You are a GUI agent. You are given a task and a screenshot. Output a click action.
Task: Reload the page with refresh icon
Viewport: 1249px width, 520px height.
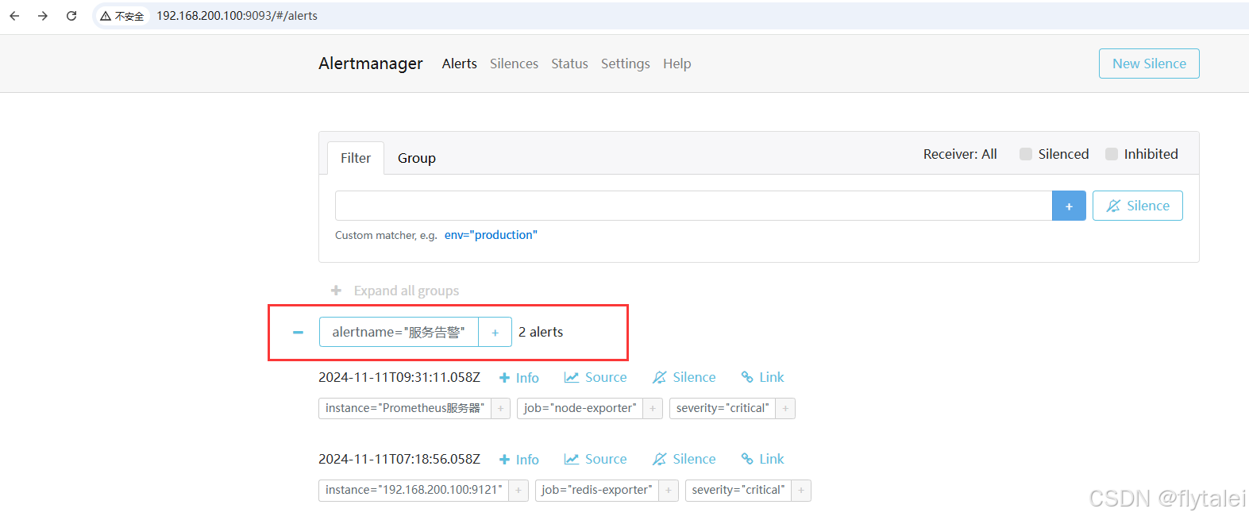[x=71, y=16]
